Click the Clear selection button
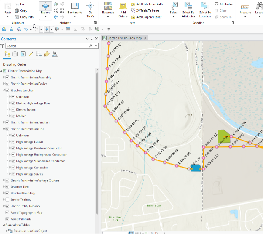This screenshot has width=263, height=234. point(221,11)
